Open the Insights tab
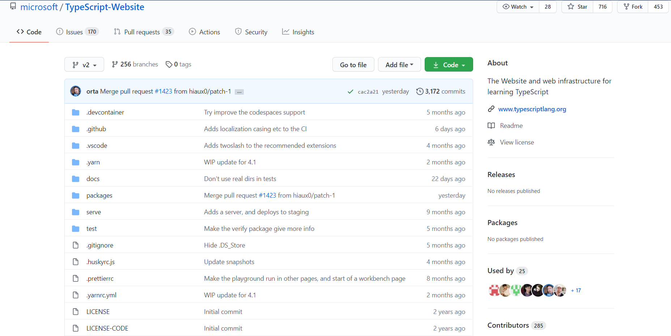This screenshot has height=336, width=671. click(x=298, y=32)
